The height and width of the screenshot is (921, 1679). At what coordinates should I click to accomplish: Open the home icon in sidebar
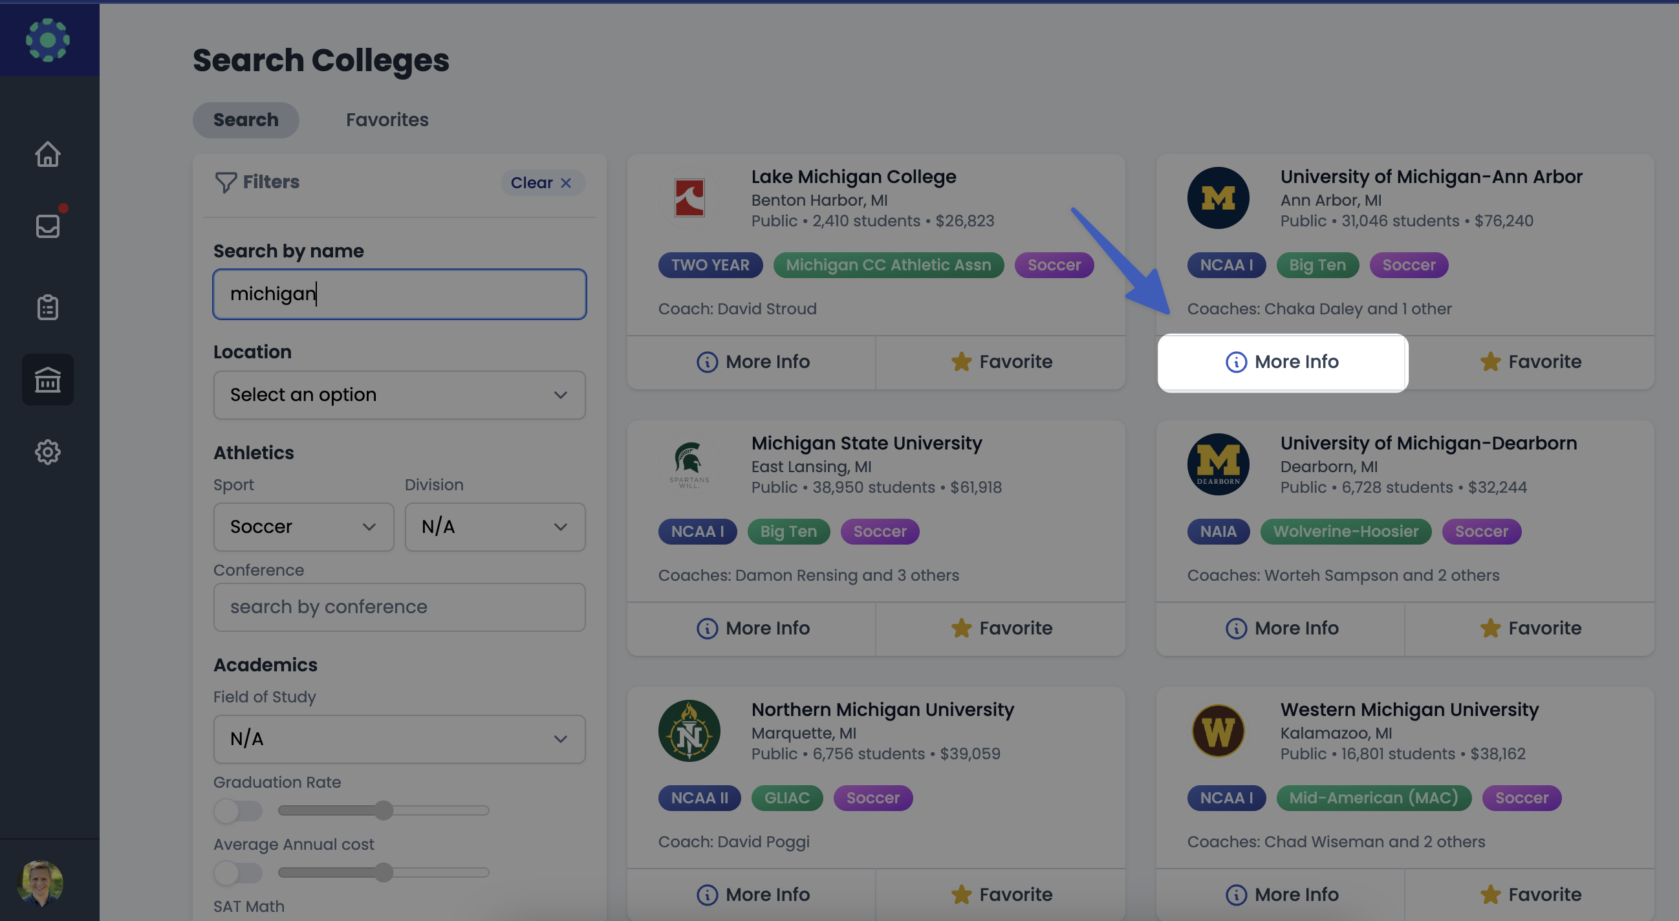point(48,155)
